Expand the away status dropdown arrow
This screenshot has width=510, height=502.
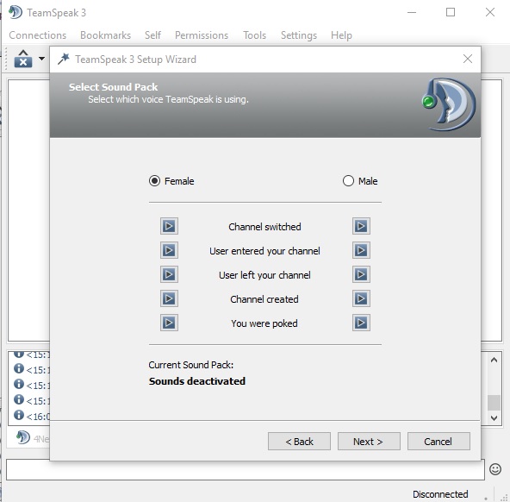click(x=41, y=59)
